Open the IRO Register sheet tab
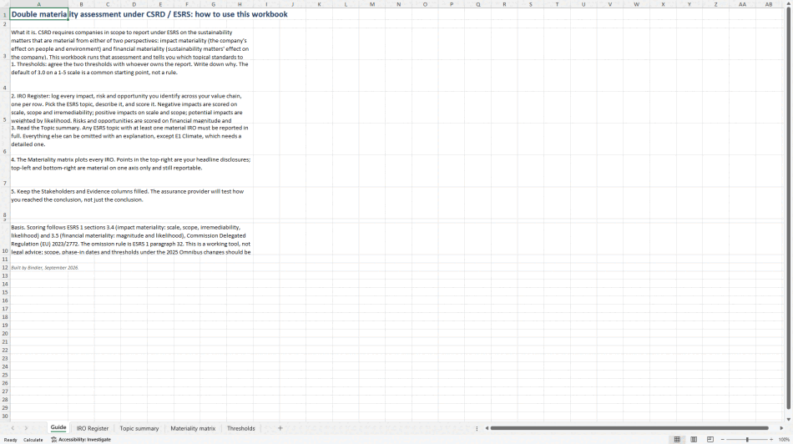The width and height of the screenshot is (793, 444). [x=93, y=428]
